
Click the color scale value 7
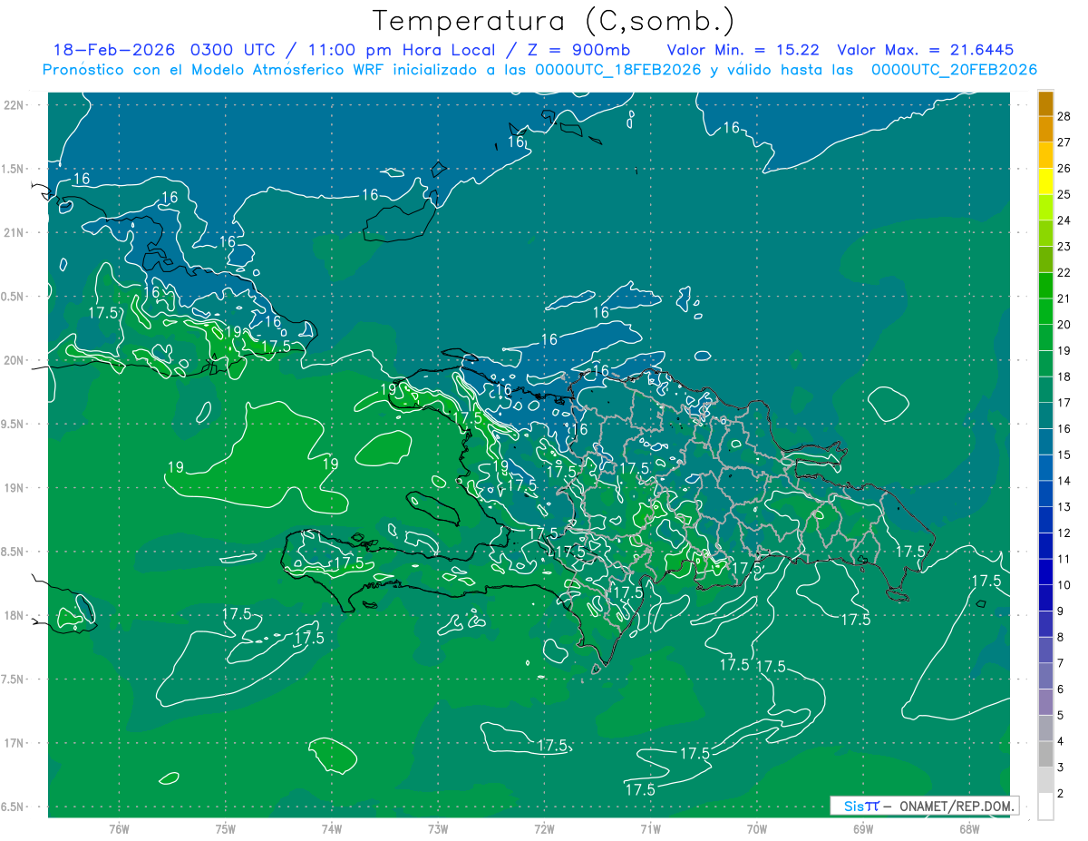coord(1061,663)
